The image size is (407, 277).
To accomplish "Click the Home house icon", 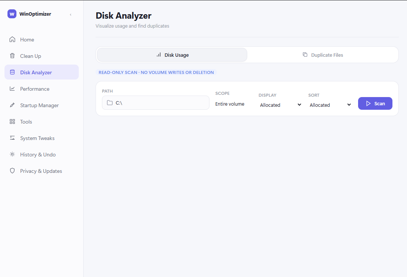I will point(12,40).
